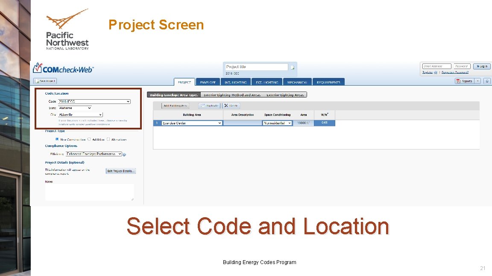Switch to the ENVELOPE tab
This screenshot has width=492, height=276.
tap(208, 82)
